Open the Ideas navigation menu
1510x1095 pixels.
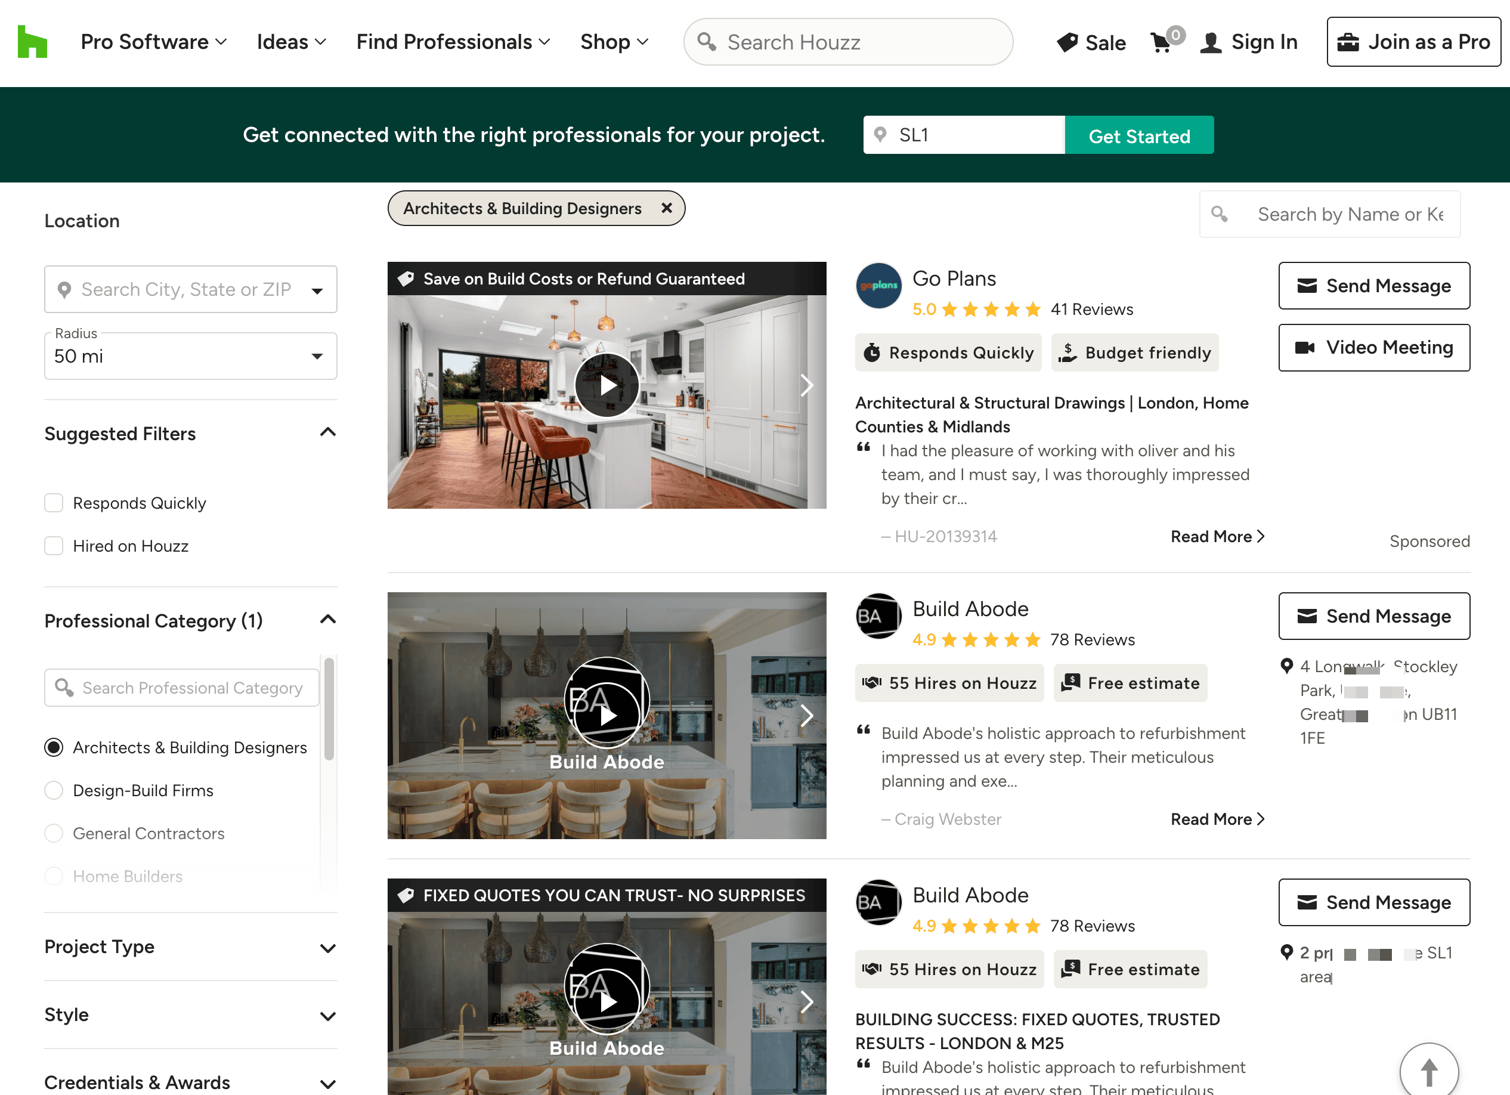[291, 42]
